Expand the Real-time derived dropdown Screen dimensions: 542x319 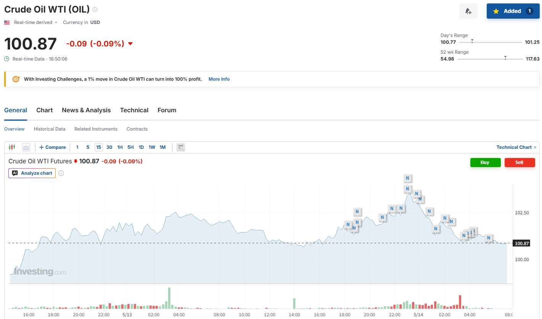tap(36, 22)
